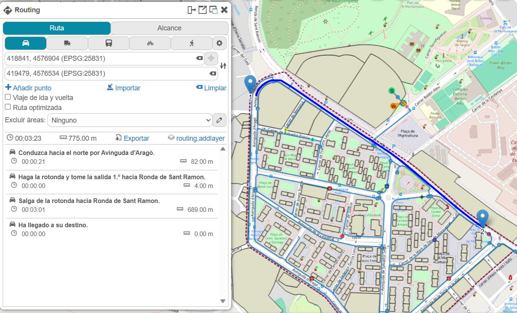Switch to the Ruta tab
Screen dimensions: 517x313
57,28
